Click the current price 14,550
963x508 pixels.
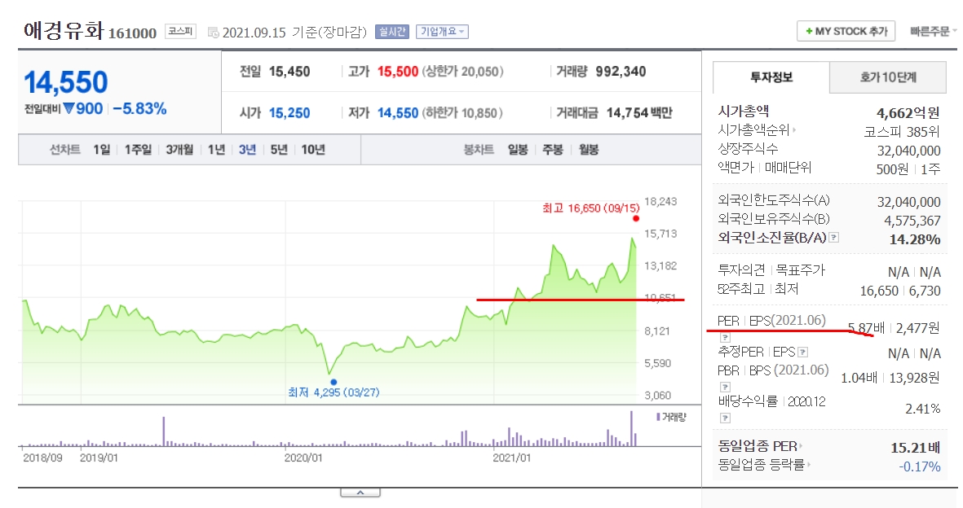click(x=66, y=82)
